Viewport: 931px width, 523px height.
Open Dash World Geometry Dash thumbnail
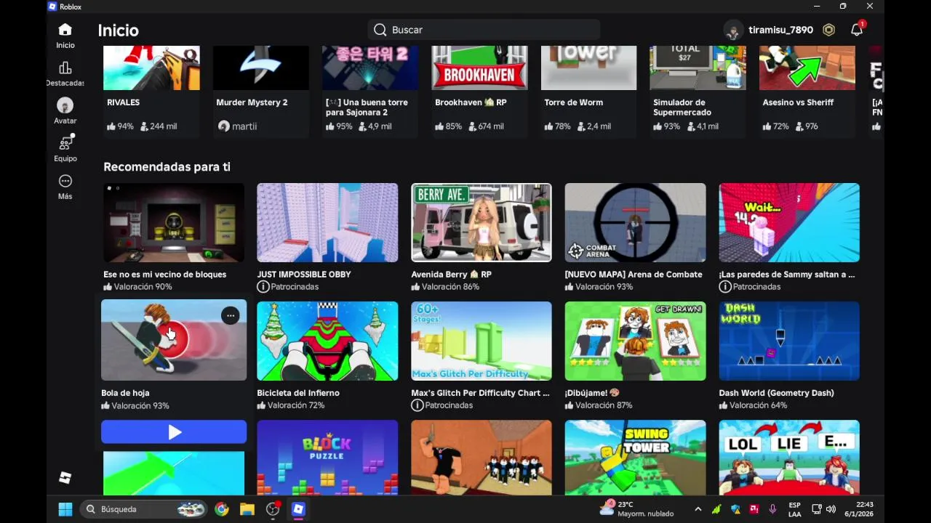click(x=789, y=341)
